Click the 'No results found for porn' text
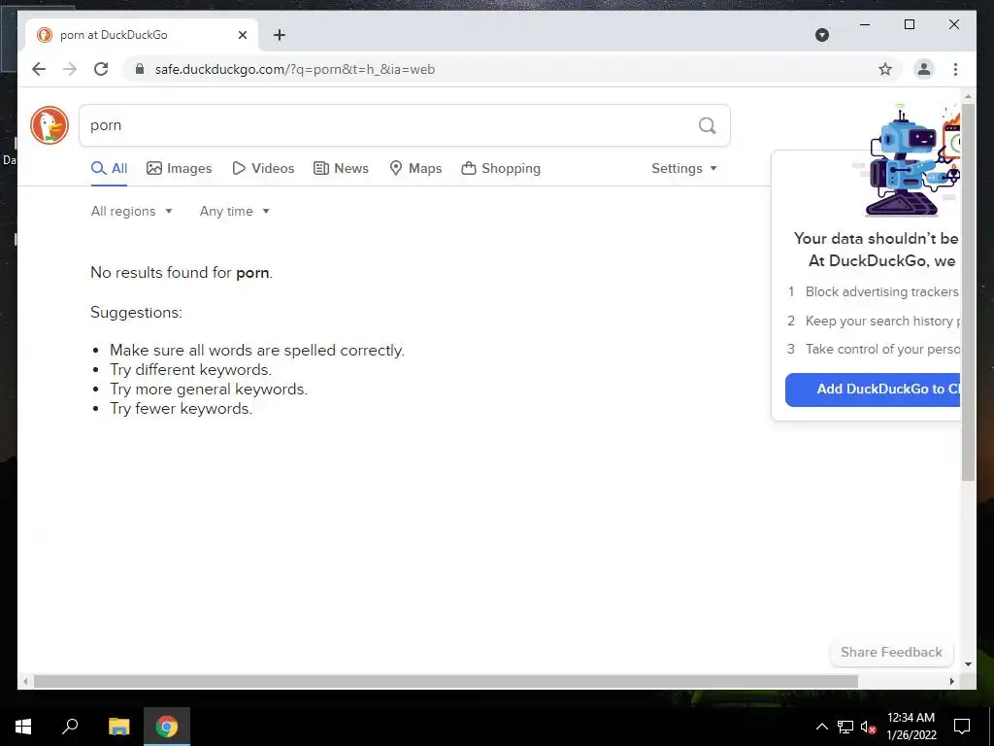Image resolution: width=994 pixels, height=746 pixels. pos(182,272)
